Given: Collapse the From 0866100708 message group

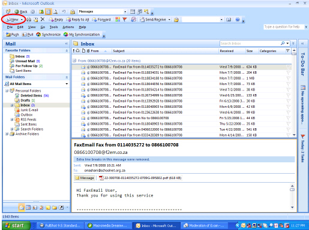Looking at the screenshot, I should coord(74,60).
